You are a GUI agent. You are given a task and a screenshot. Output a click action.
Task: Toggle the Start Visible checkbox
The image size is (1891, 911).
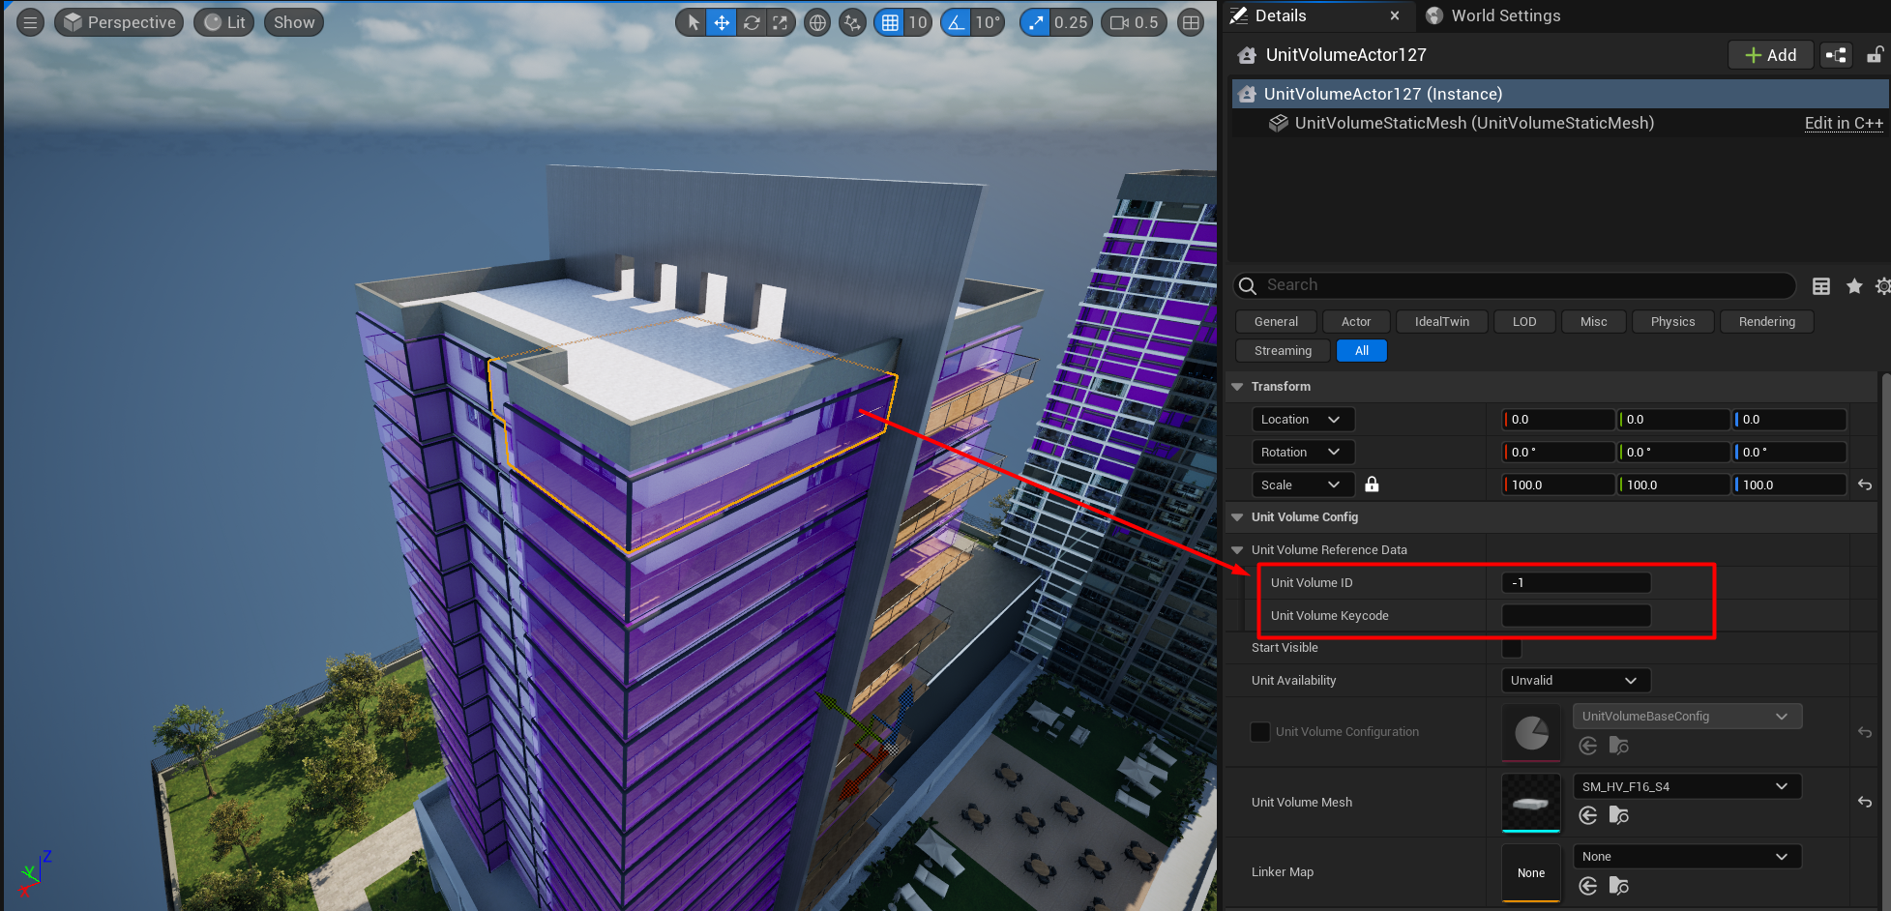1512,648
